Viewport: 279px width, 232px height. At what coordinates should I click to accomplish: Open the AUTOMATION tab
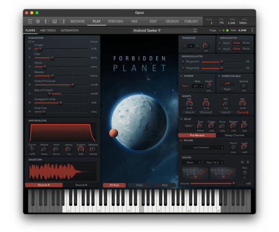70,30
